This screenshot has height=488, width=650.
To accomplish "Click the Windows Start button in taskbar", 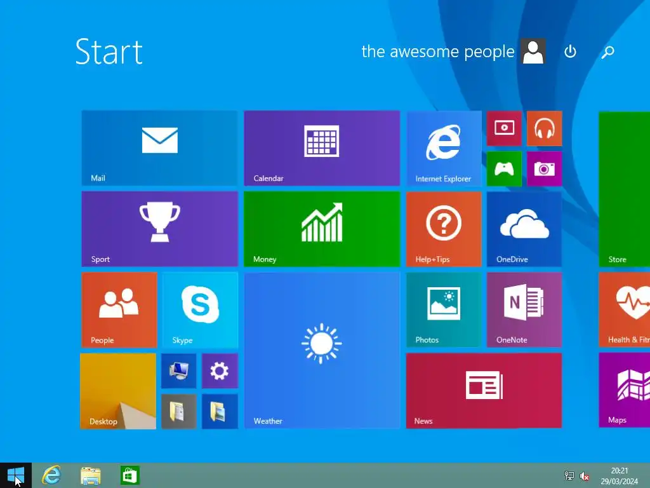I will pyautogui.click(x=16, y=475).
